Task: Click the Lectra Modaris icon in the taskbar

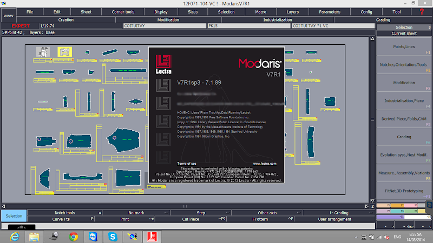Action: click(x=152, y=237)
